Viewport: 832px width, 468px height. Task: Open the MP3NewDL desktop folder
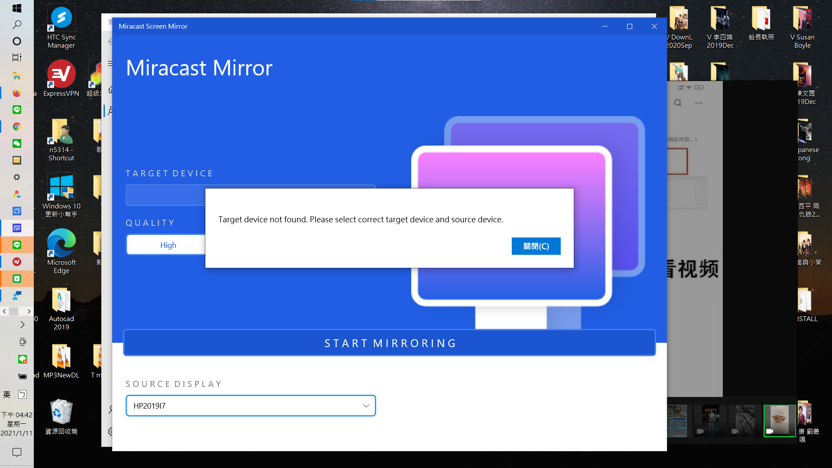61,361
